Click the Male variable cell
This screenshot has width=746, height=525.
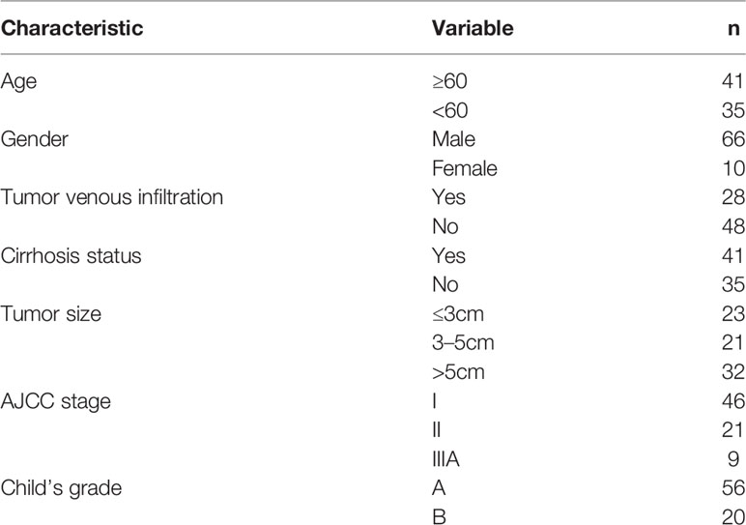pos(453,139)
